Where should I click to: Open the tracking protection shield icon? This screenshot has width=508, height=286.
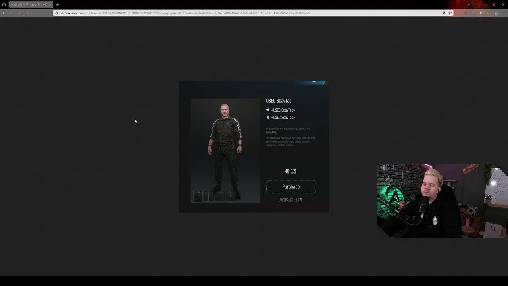tap(56, 13)
